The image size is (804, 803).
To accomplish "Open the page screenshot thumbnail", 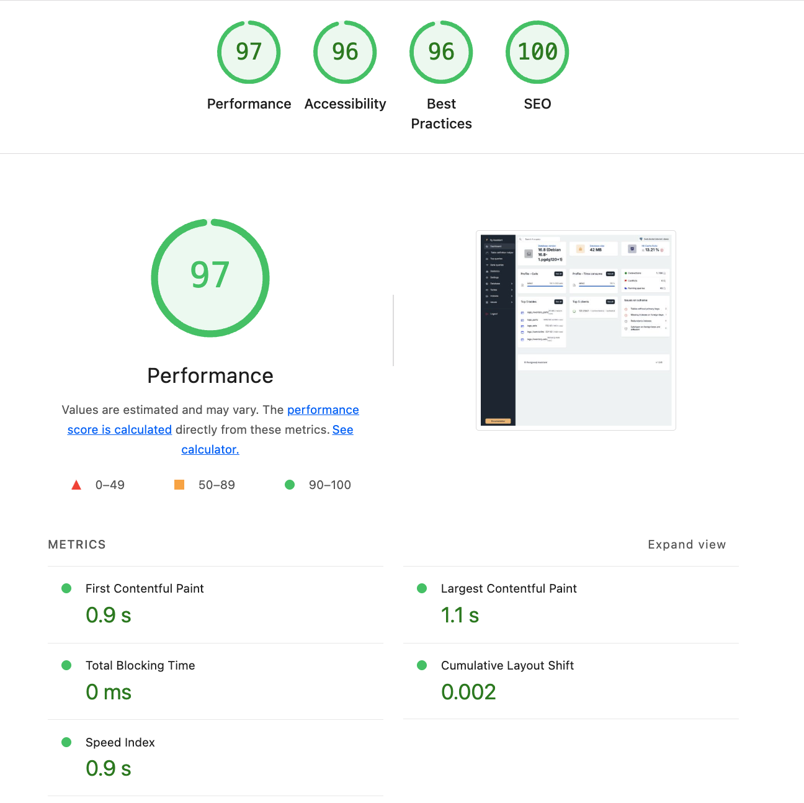I will tap(576, 330).
